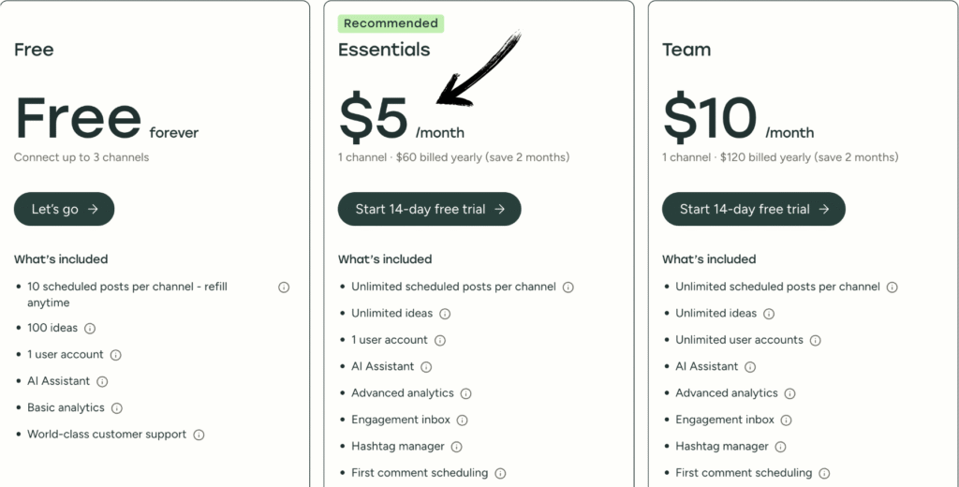Show info for Essentials First comment scheduling
The width and height of the screenshot is (959, 487).
pos(500,474)
